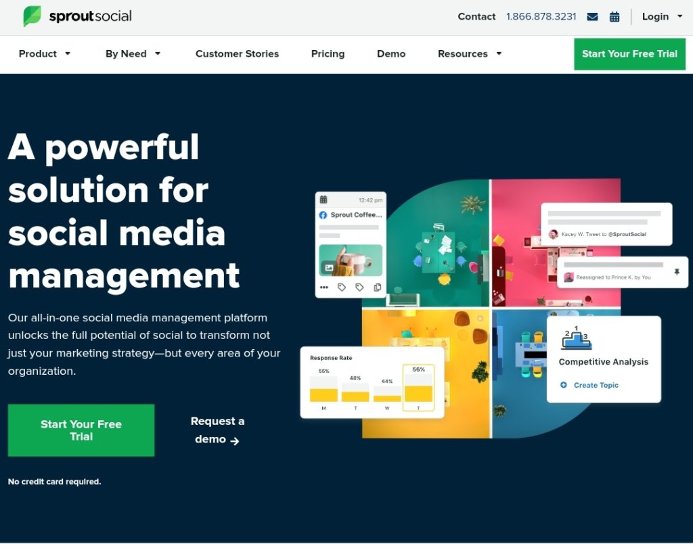Click the hero Start Your Free Trial button
The height and width of the screenshot is (548, 693).
click(81, 430)
